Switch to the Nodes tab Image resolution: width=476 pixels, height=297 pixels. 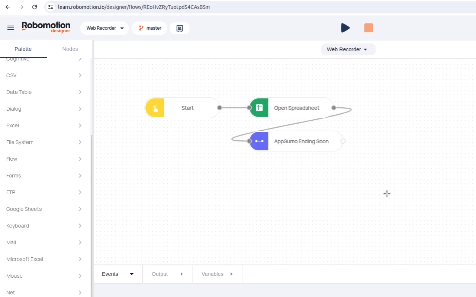tap(70, 49)
